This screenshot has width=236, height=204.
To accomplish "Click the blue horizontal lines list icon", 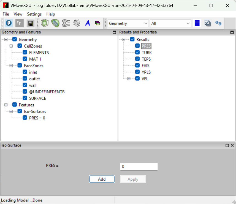I will (x=197, y=23).
